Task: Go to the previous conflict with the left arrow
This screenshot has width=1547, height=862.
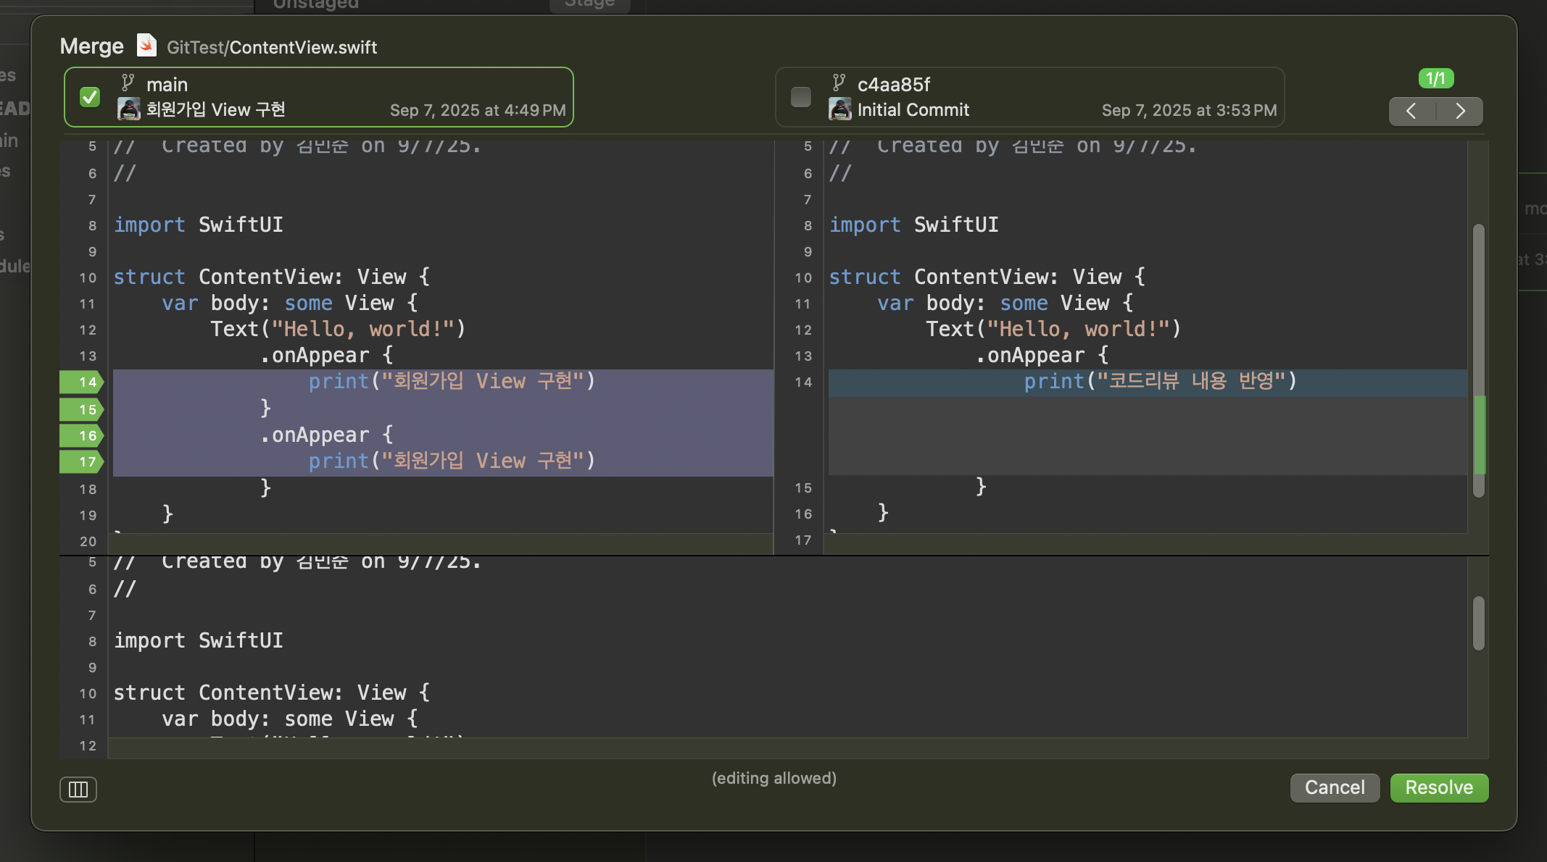Action: point(1411,111)
